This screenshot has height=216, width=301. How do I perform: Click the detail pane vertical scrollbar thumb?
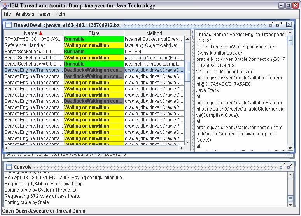(x=290, y=41)
